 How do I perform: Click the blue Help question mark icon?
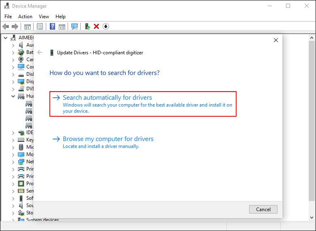(52, 26)
